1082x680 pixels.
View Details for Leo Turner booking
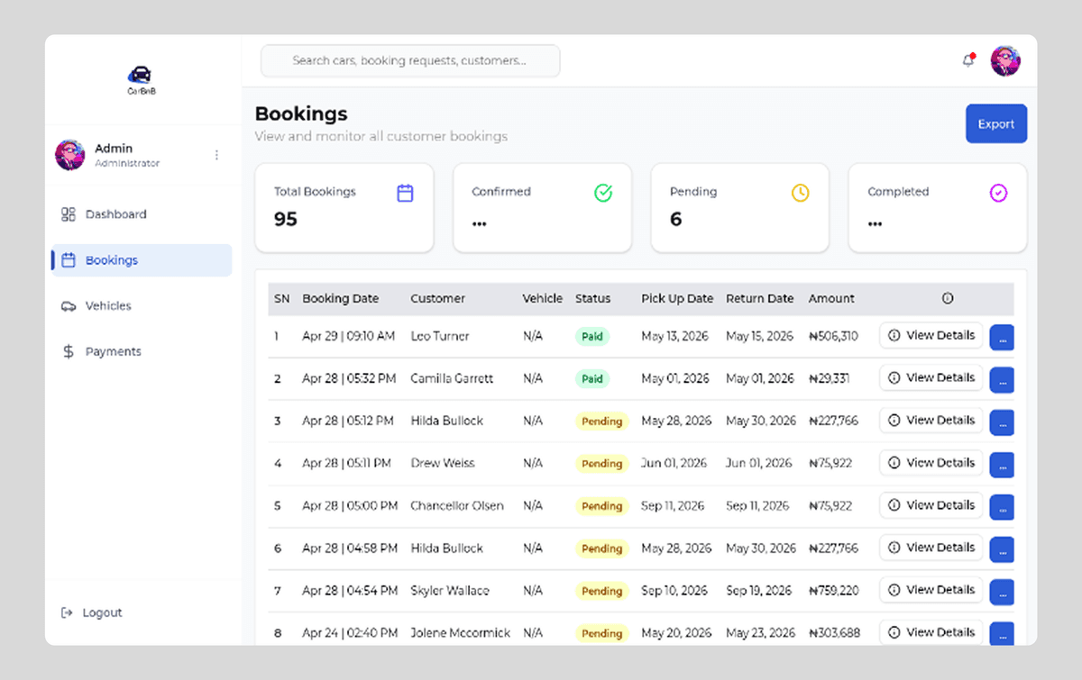coord(931,335)
